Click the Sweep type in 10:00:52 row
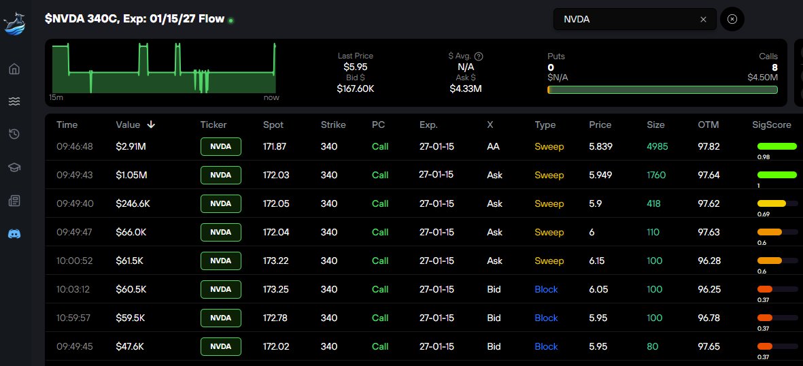Viewport: 803px width, 366px height. pyautogui.click(x=549, y=261)
